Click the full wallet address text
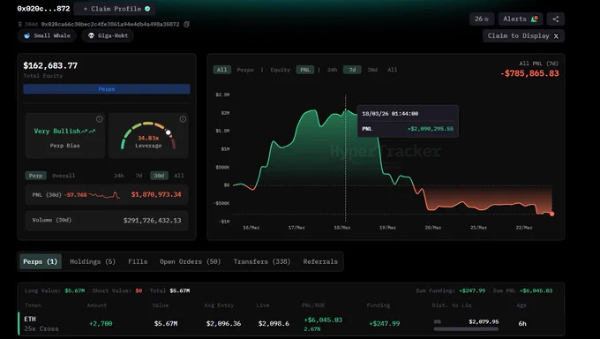 click(x=110, y=24)
